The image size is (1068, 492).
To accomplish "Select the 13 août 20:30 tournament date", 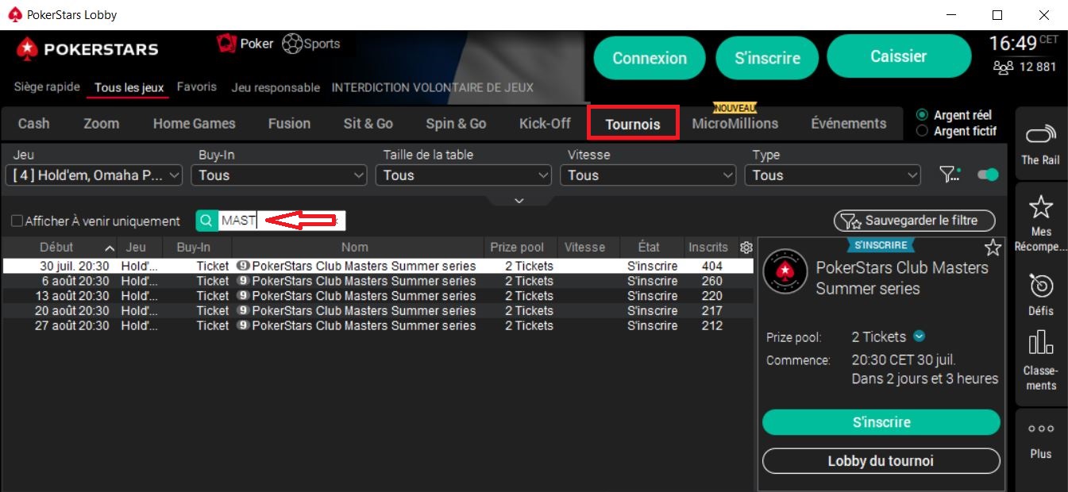I will pyautogui.click(x=72, y=296).
